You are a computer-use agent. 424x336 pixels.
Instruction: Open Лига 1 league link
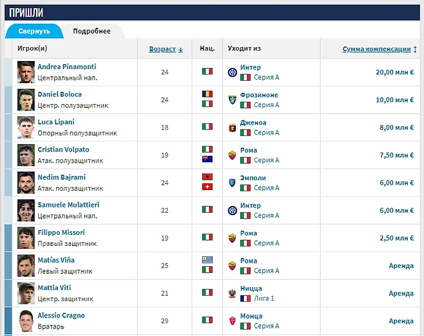coord(264,298)
